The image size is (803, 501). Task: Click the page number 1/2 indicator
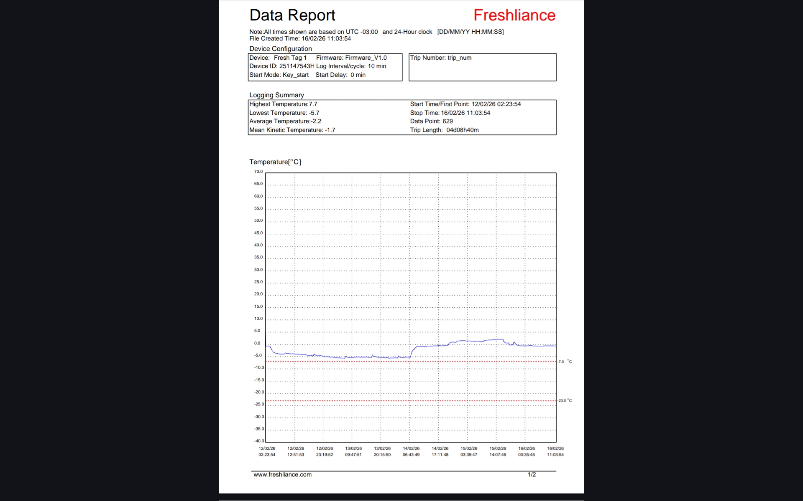click(532, 474)
